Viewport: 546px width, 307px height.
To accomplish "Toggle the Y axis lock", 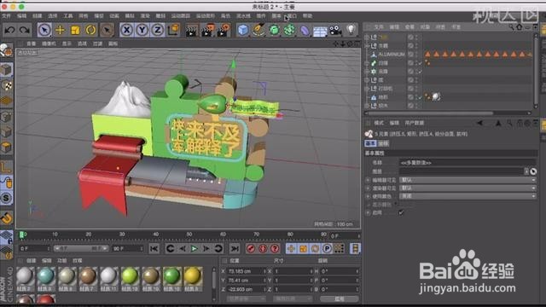I will click(x=142, y=30).
